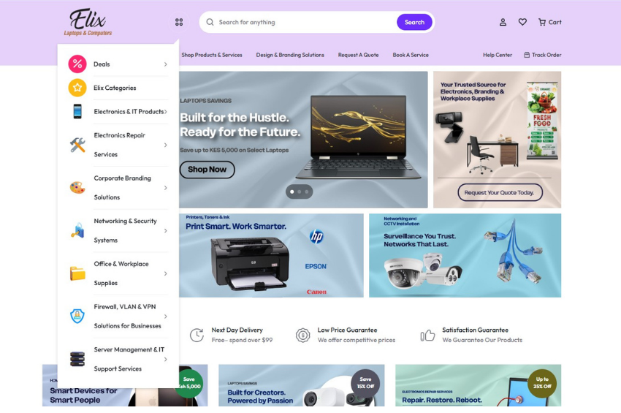Select the second carousel slide dot
621x413 pixels.
point(299,192)
